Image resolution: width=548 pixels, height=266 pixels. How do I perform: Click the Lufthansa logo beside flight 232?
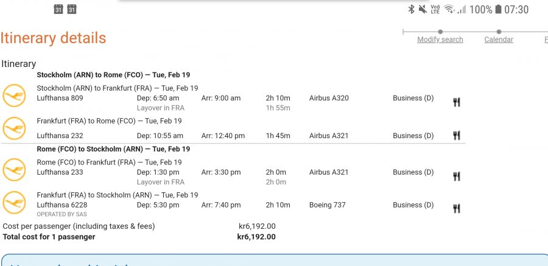point(15,128)
